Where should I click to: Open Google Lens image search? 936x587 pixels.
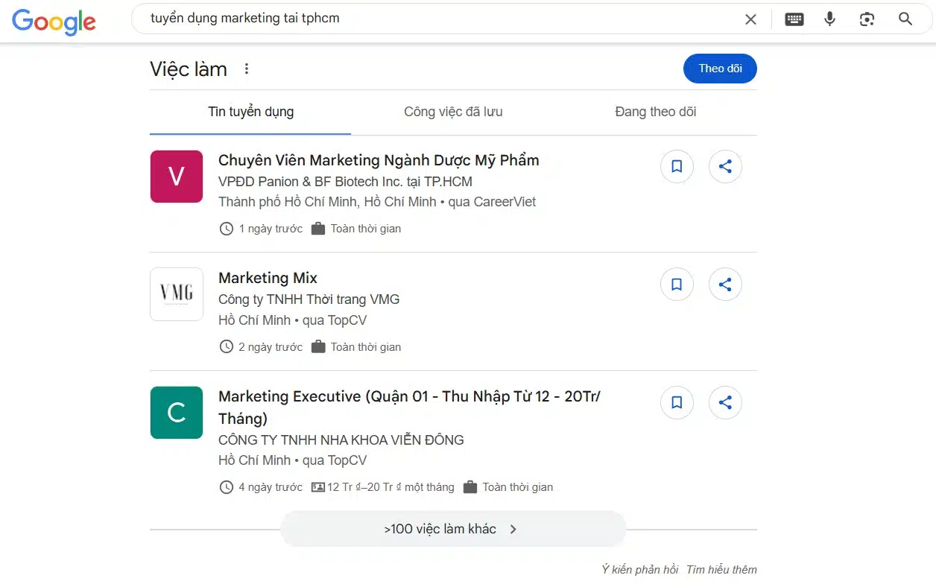pos(867,19)
